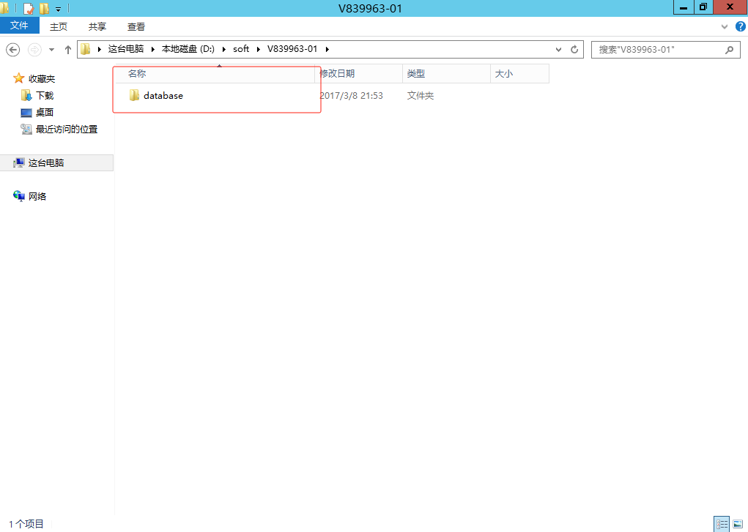Open the recent locations dropdown arrow
748x532 pixels.
pos(51,50)
